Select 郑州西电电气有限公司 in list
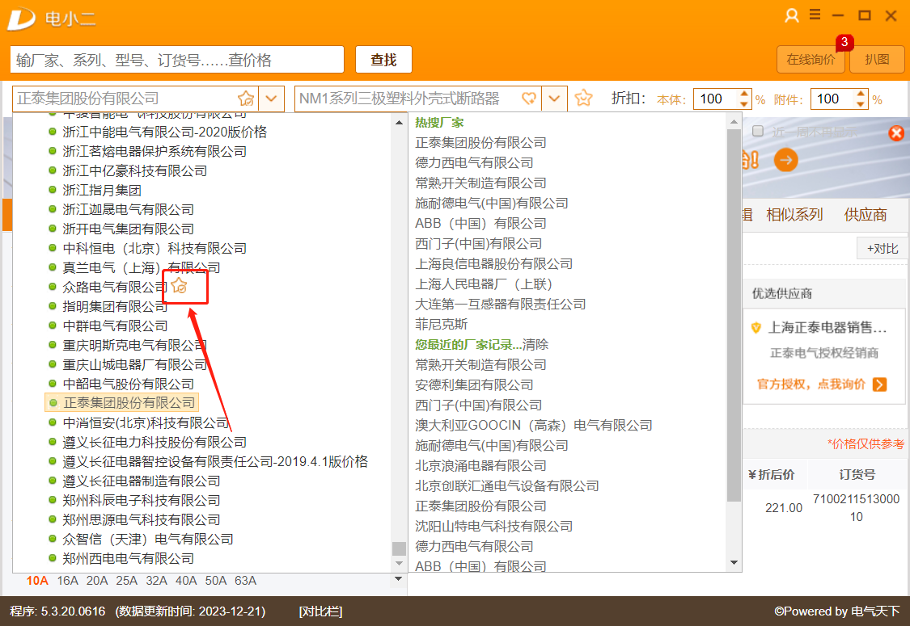The height and width of the screenshot is (626, 910). [129, 559]
